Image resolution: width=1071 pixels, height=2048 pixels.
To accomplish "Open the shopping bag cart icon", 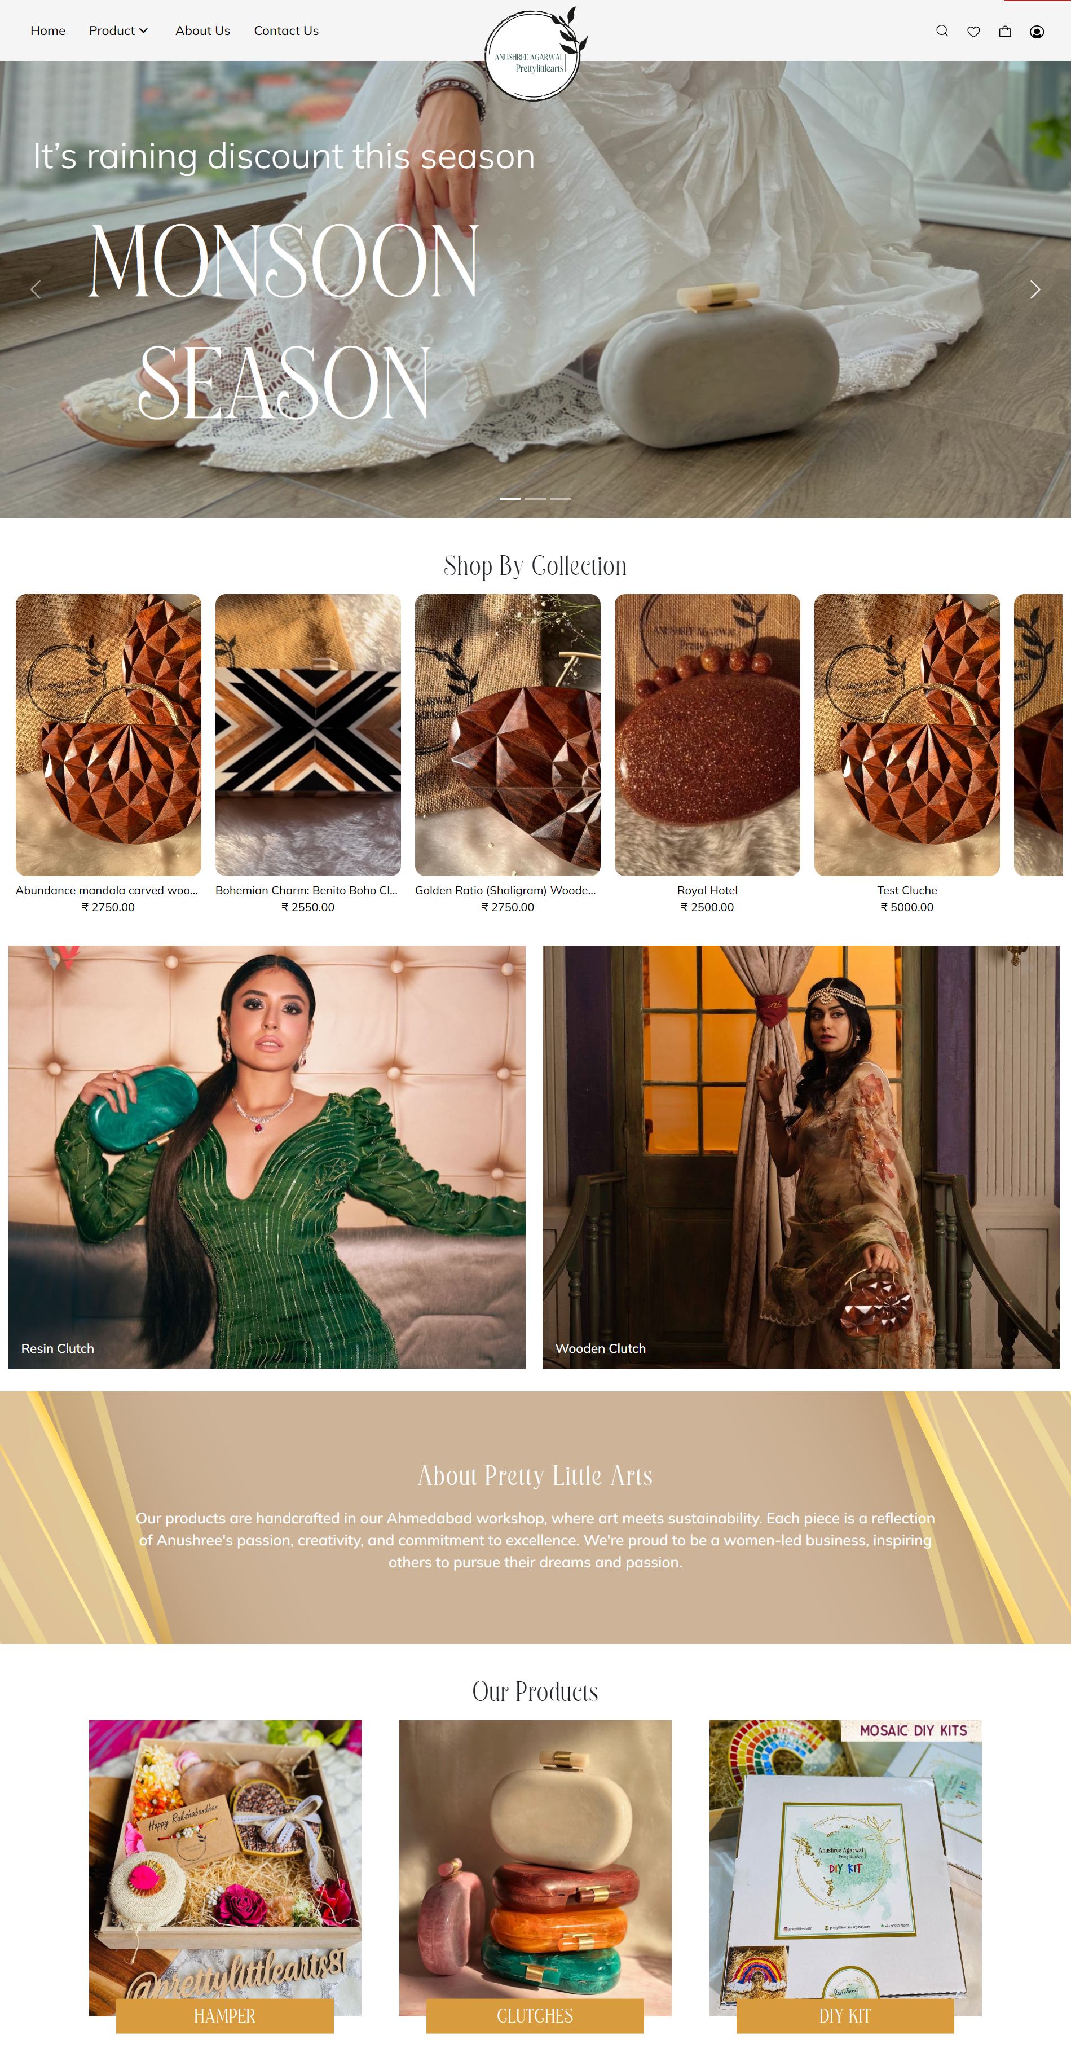I will (x=1005, y=31).
